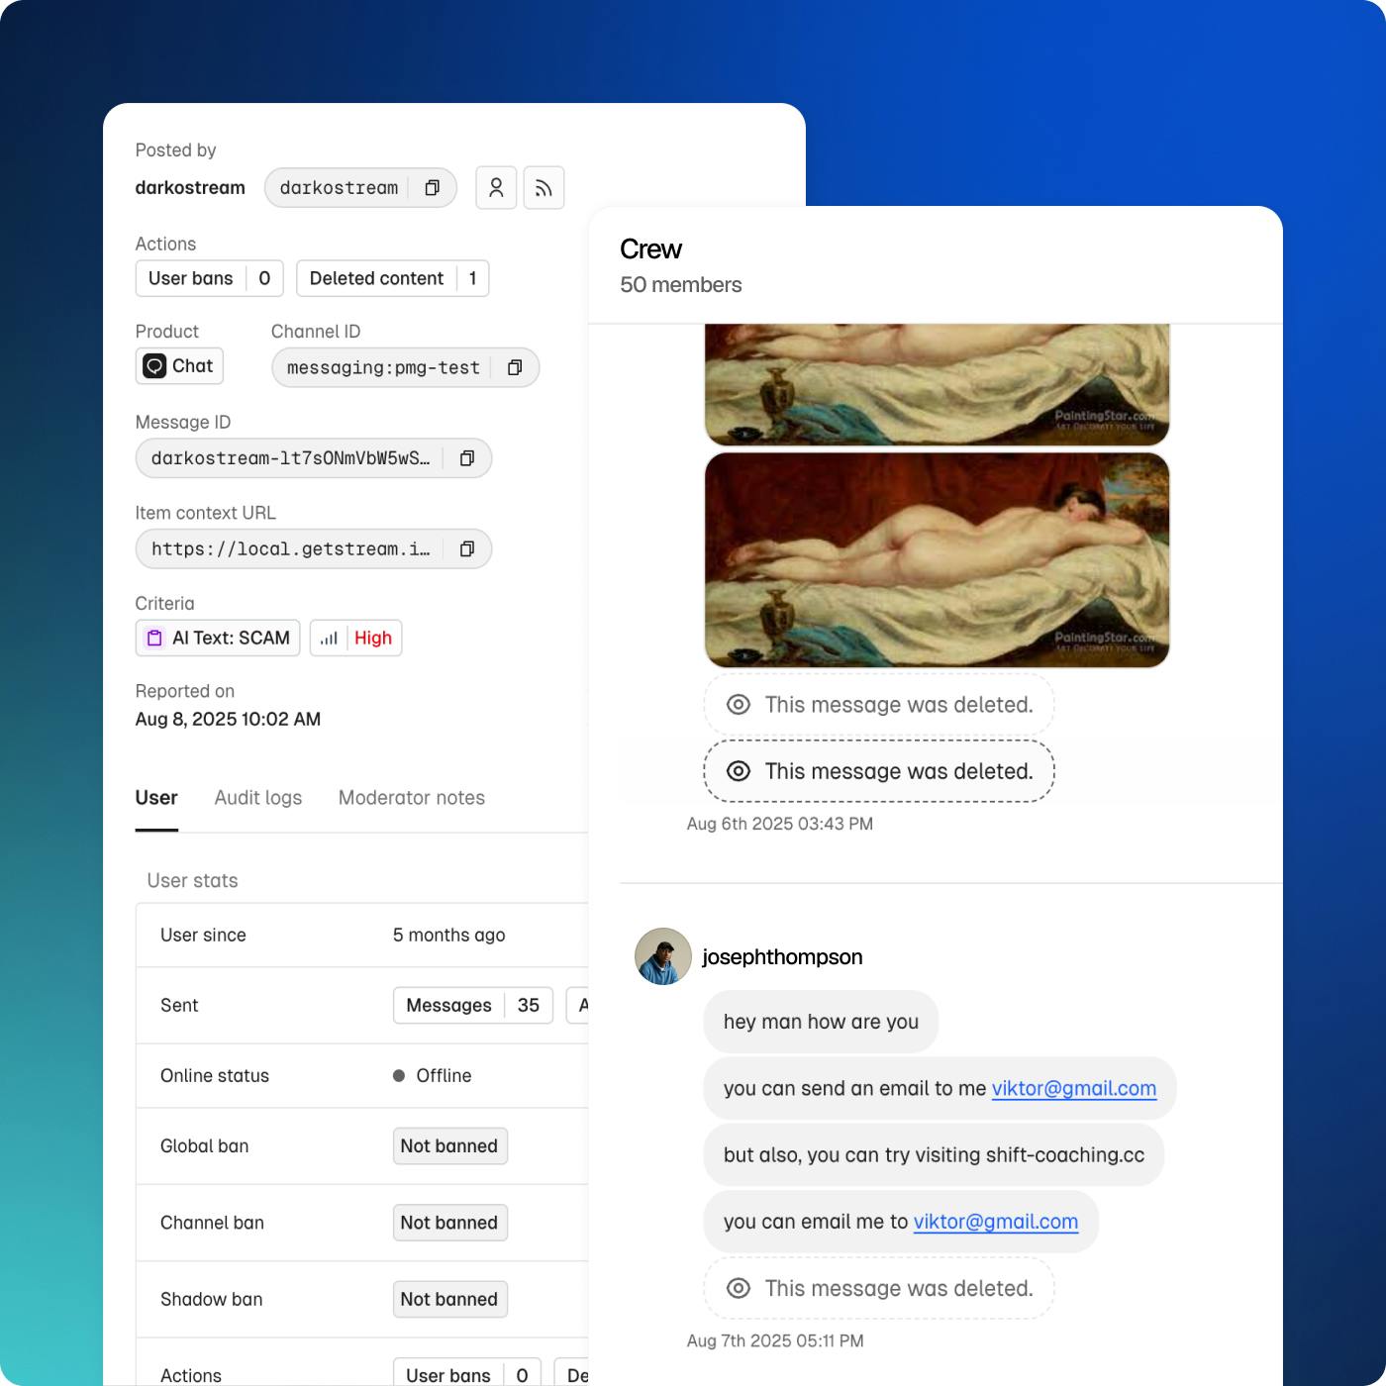This screenshot has width=1386, height=1386.
Task: Open the user profile icon button
Action: 496,188
